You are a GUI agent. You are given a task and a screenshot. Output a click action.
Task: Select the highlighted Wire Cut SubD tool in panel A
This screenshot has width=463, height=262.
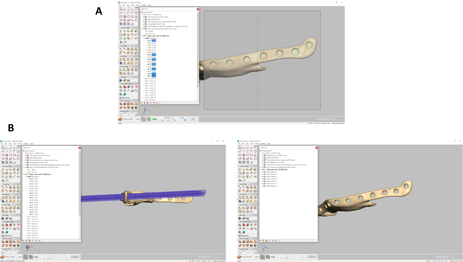pyautogui.click(x=128, y=104)
